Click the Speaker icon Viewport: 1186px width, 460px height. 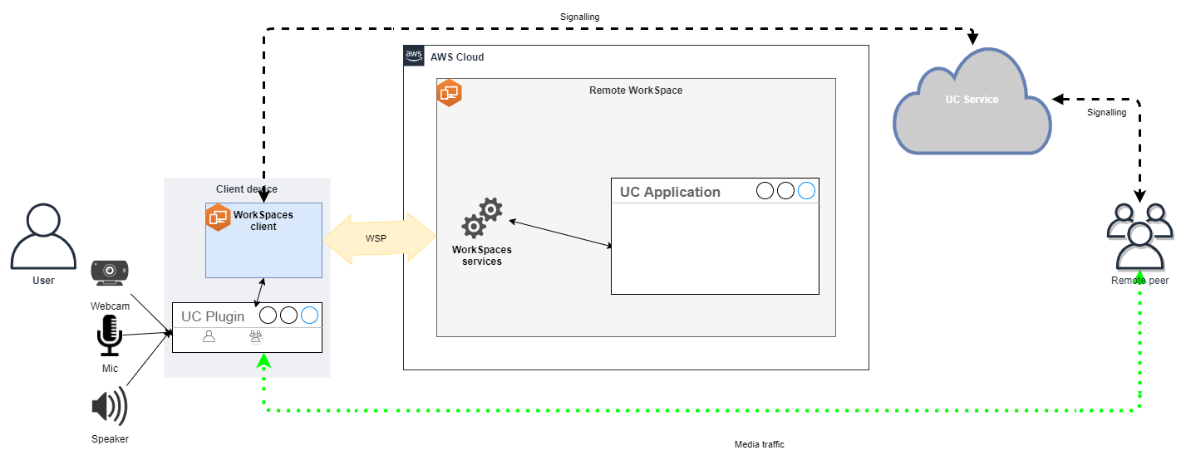tap(109, 408)
